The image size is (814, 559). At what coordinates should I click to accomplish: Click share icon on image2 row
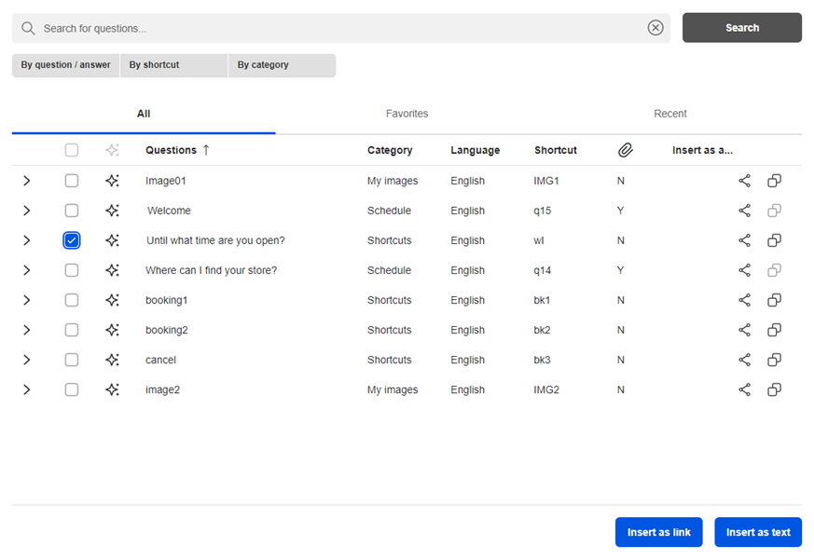[744, 389]
